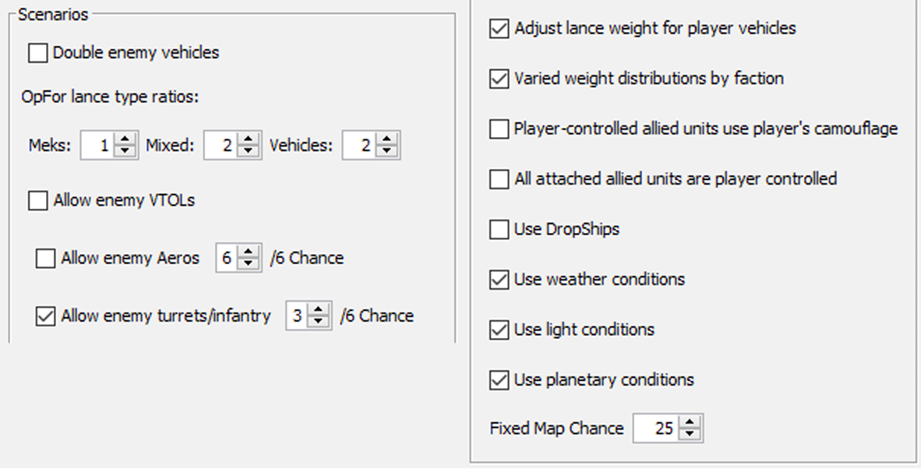Decrease the enemy Aeros chance value
This screenshot has width=921, height=469.
point(248,263)
